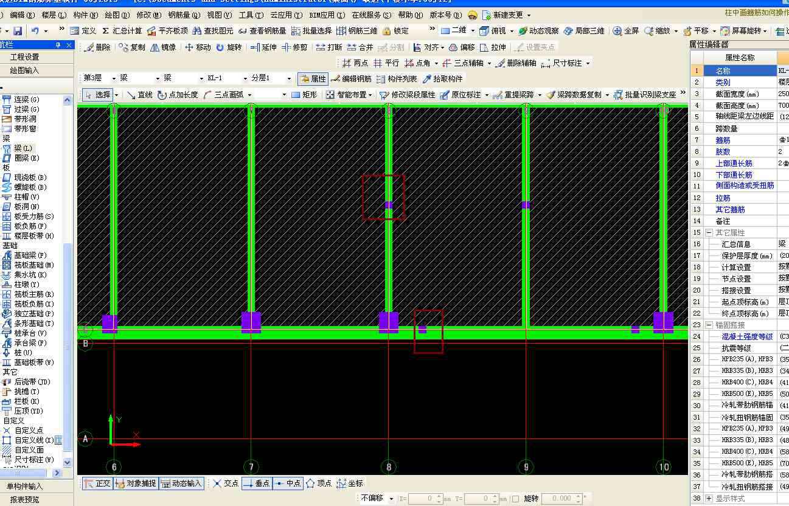Toggle 正交 orthogonal mode

pyautogui.click(x=97, y=483)
